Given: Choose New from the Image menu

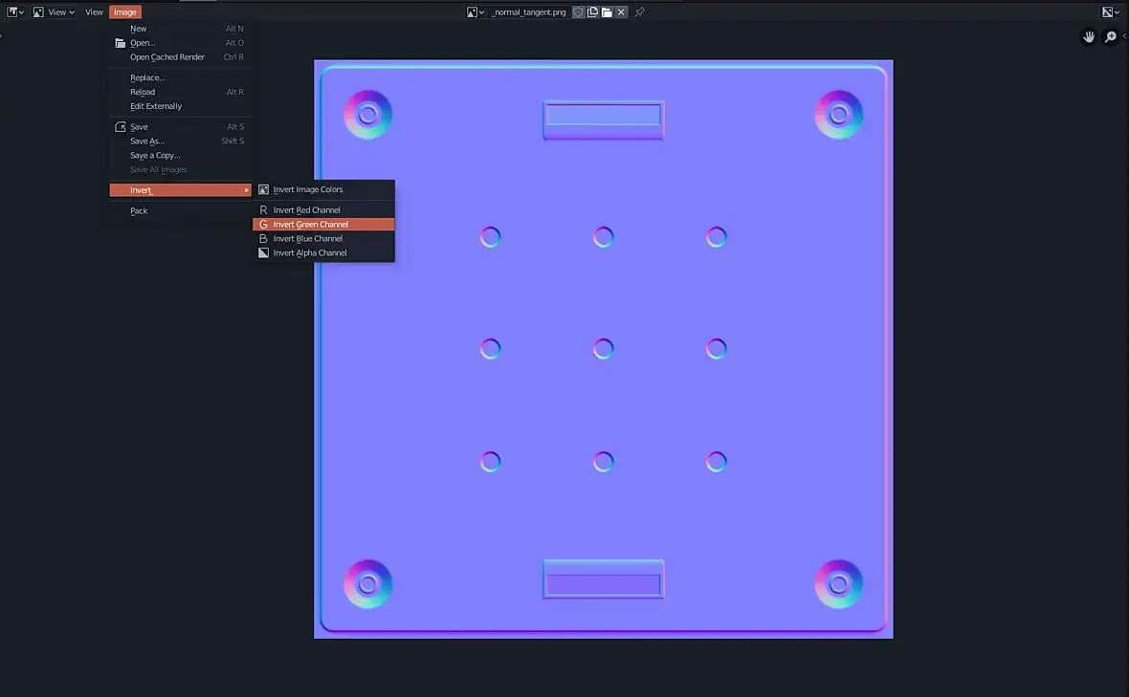Looking at the screenshot, I should (x=180, y=29).
